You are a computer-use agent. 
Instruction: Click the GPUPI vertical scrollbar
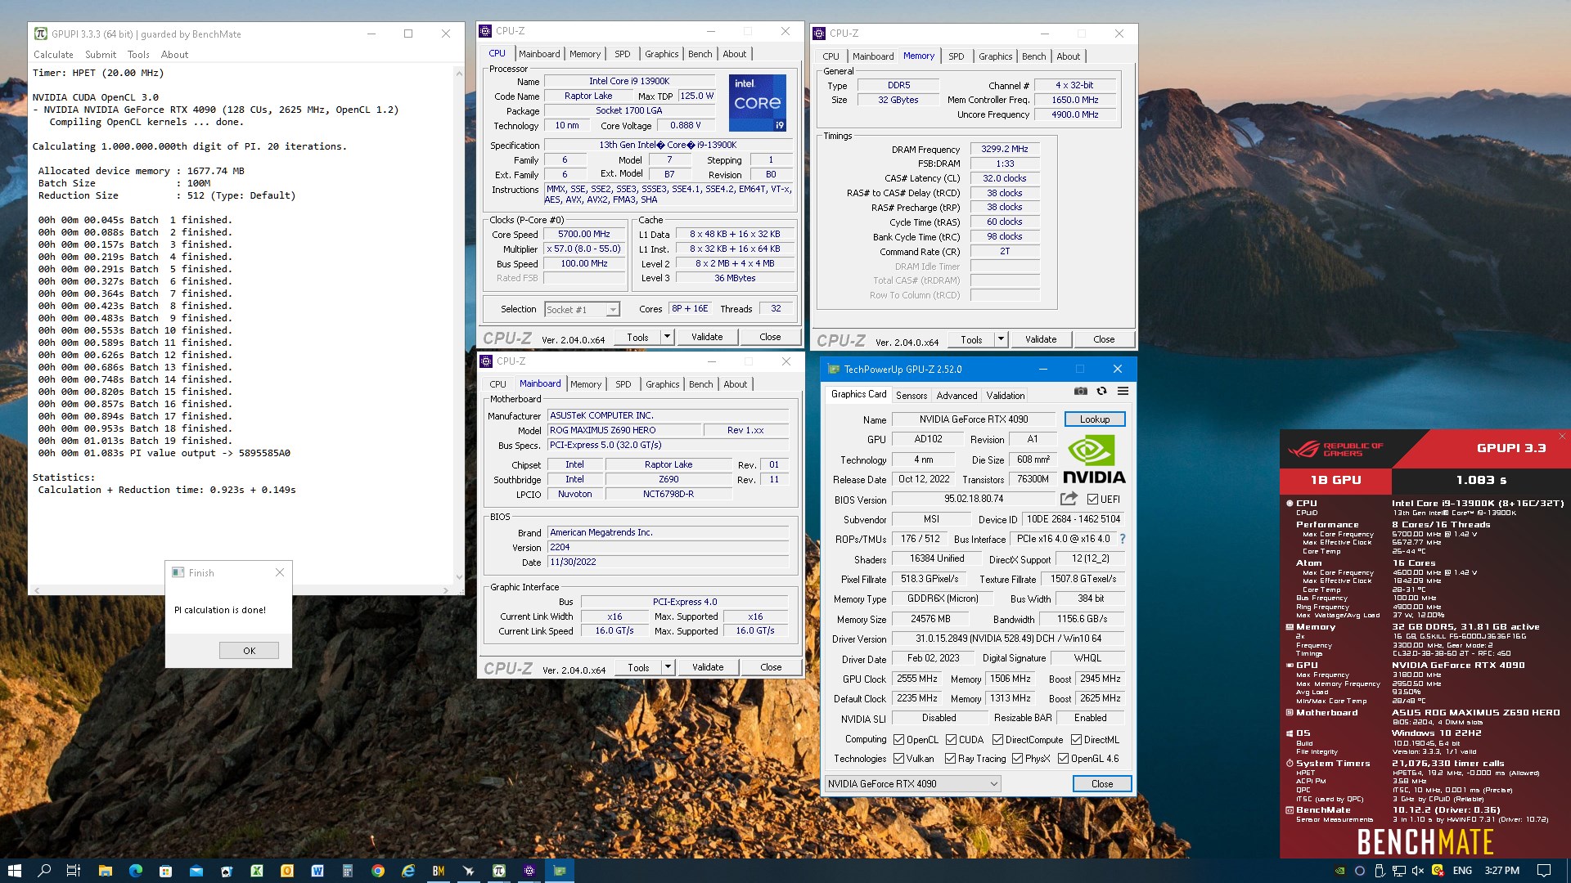click(x=459, y=327)
